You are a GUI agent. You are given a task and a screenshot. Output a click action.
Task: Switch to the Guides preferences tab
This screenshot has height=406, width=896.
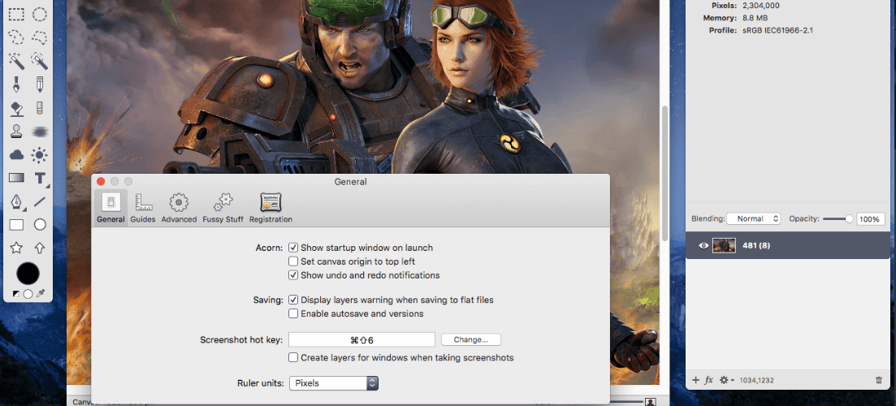point(143,209)
